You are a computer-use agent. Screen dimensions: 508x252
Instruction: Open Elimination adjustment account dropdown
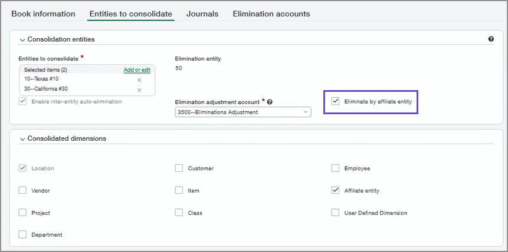coord(242,112)
